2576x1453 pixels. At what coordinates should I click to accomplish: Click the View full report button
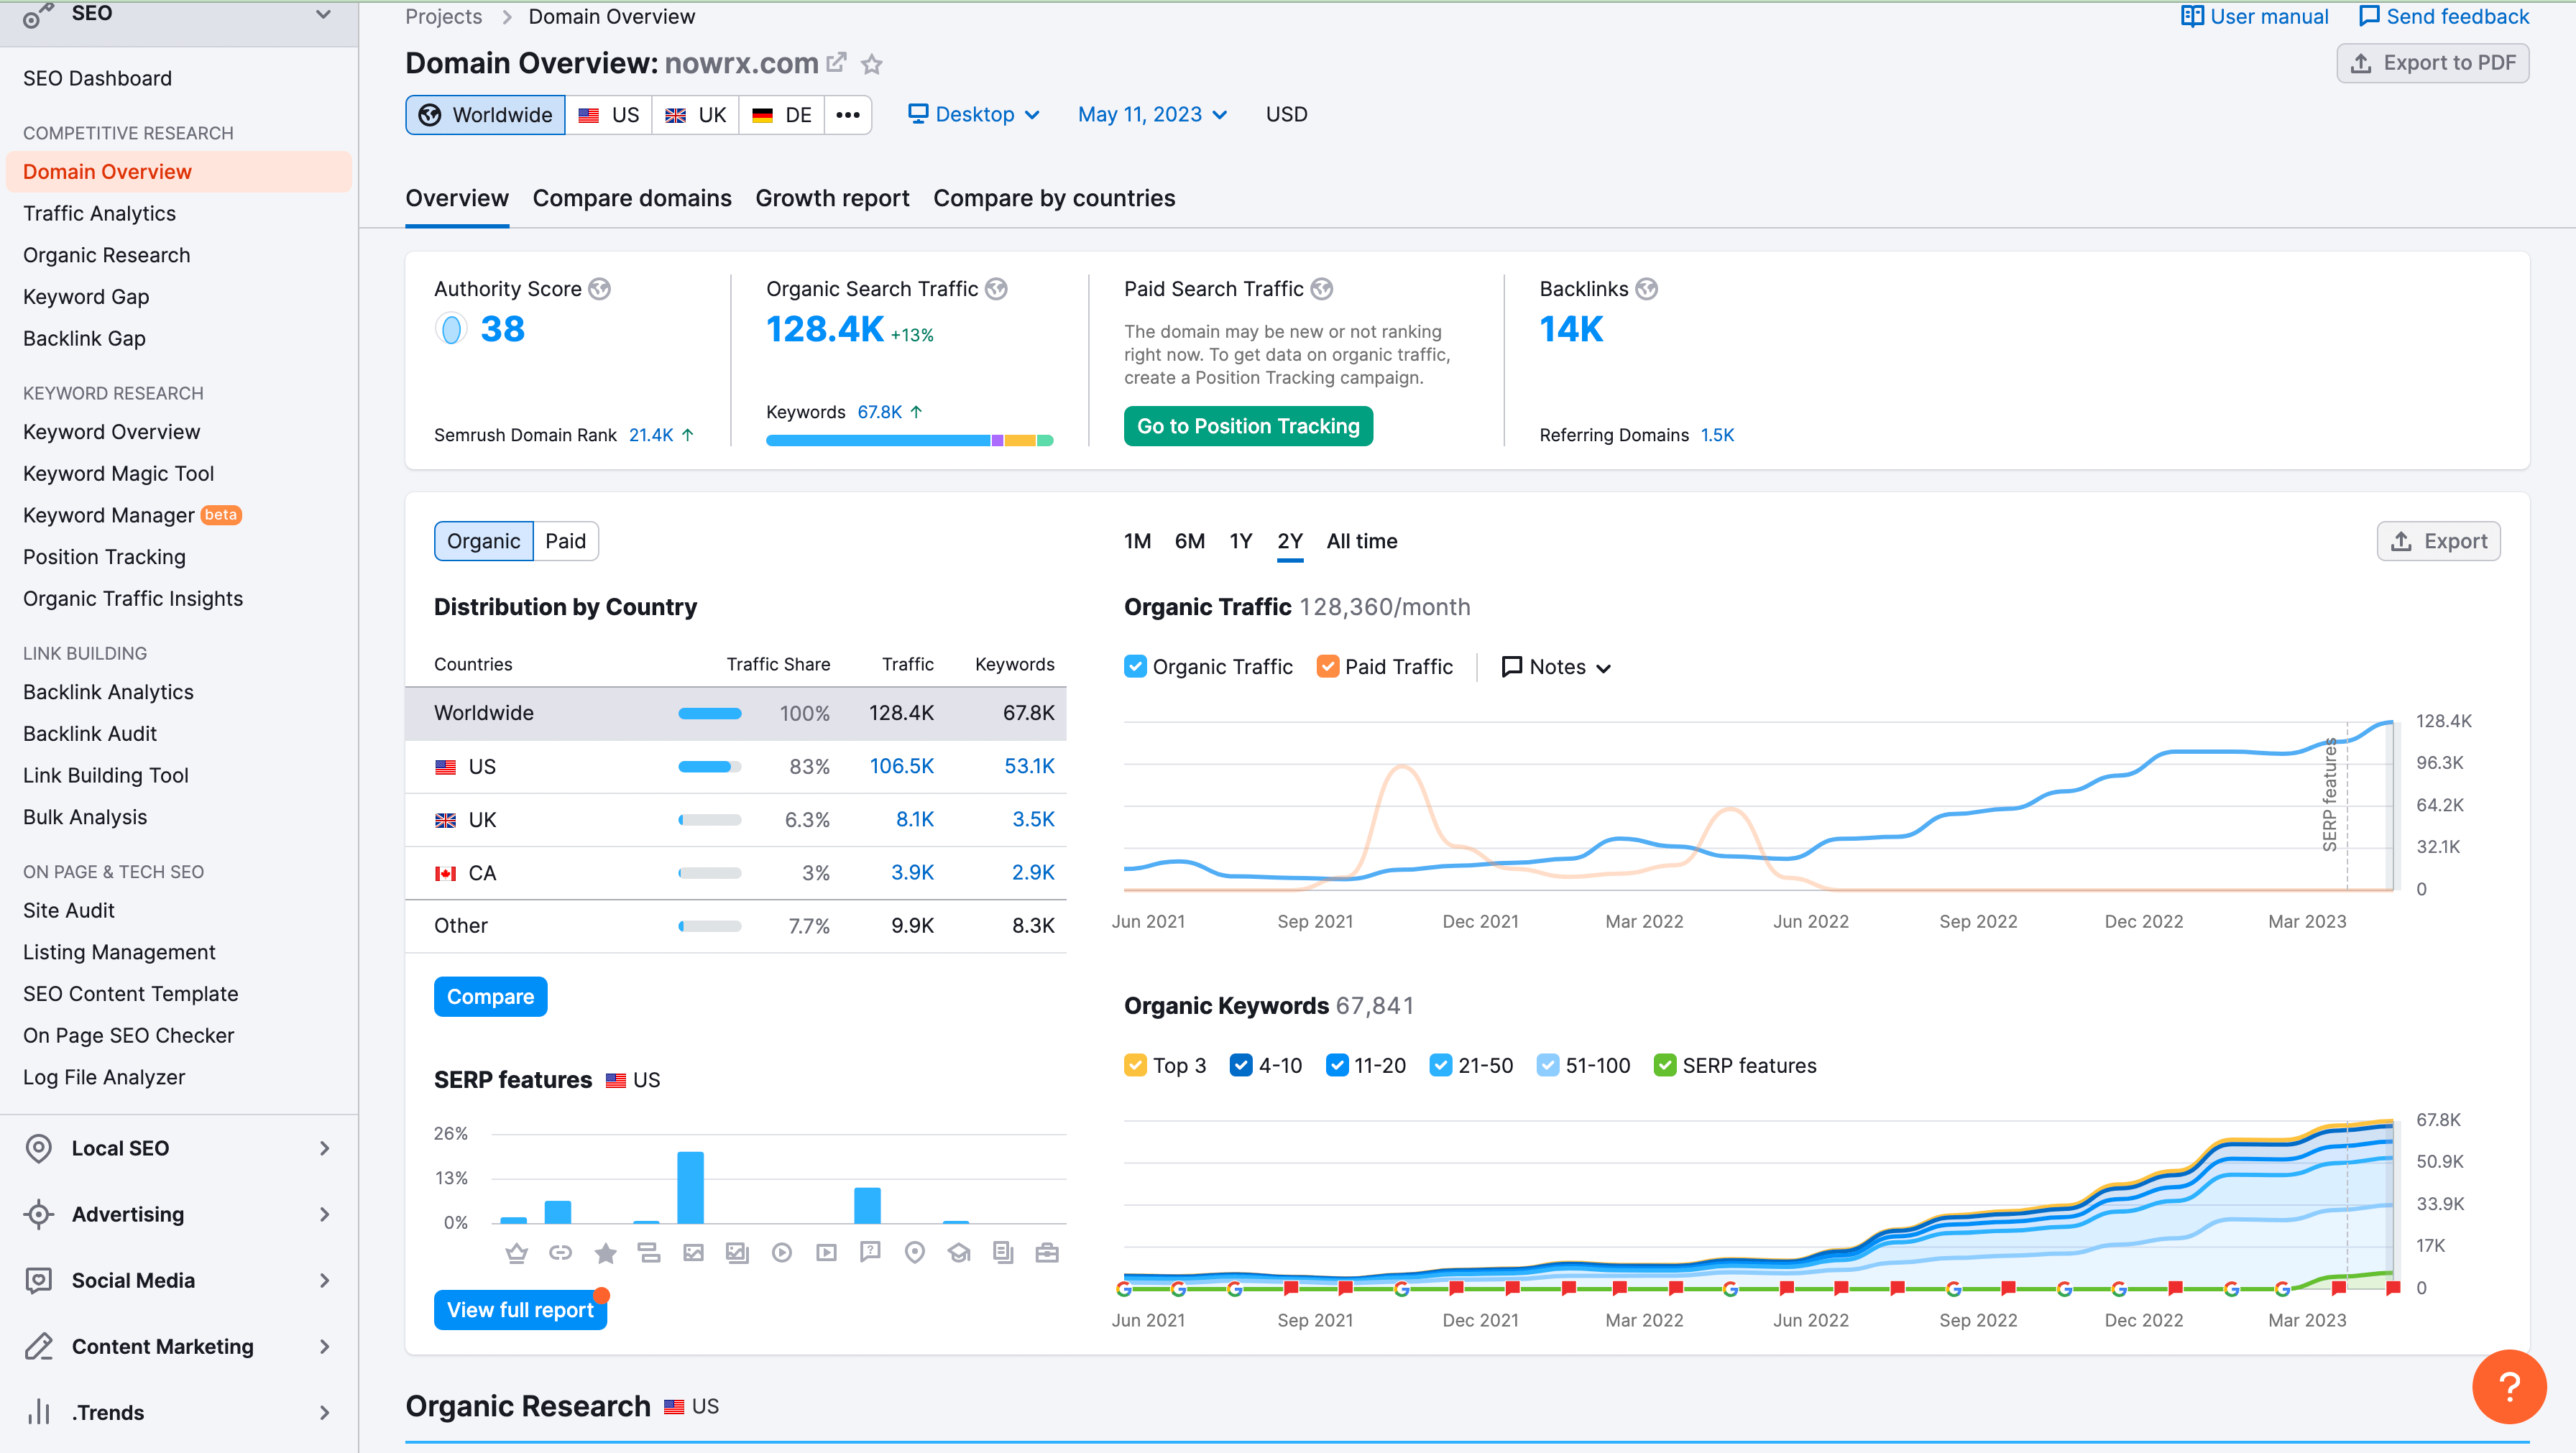[x=518, y=1310]
